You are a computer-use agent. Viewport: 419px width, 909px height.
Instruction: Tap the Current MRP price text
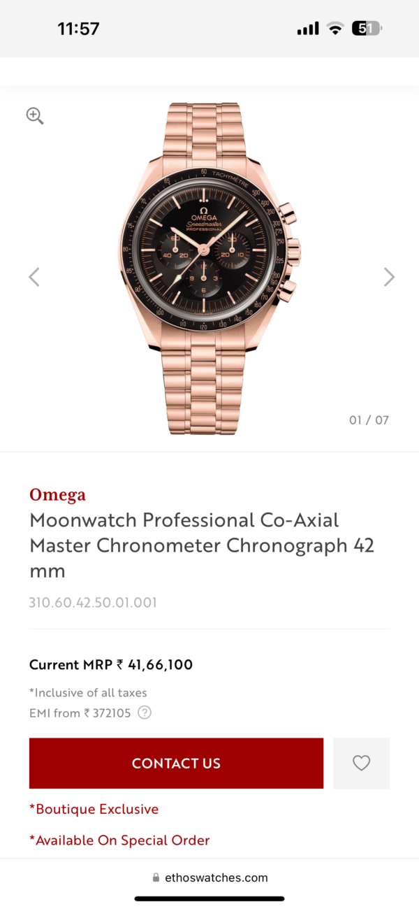tap(110, 664)
